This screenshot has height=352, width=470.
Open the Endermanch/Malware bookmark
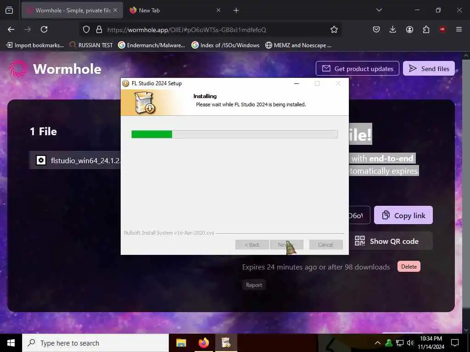pyautogui.click(x=151, y=45)
